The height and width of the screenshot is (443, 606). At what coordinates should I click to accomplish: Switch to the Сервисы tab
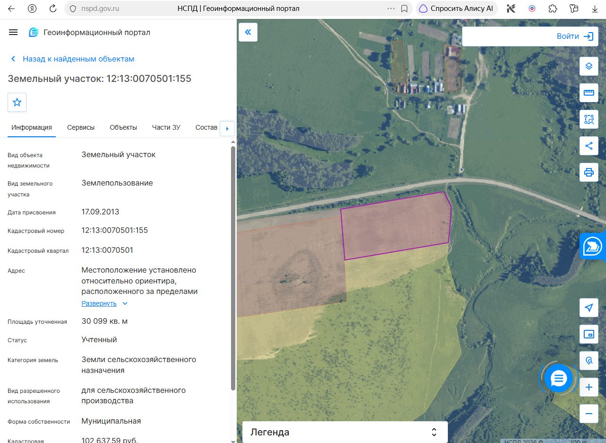81,127
